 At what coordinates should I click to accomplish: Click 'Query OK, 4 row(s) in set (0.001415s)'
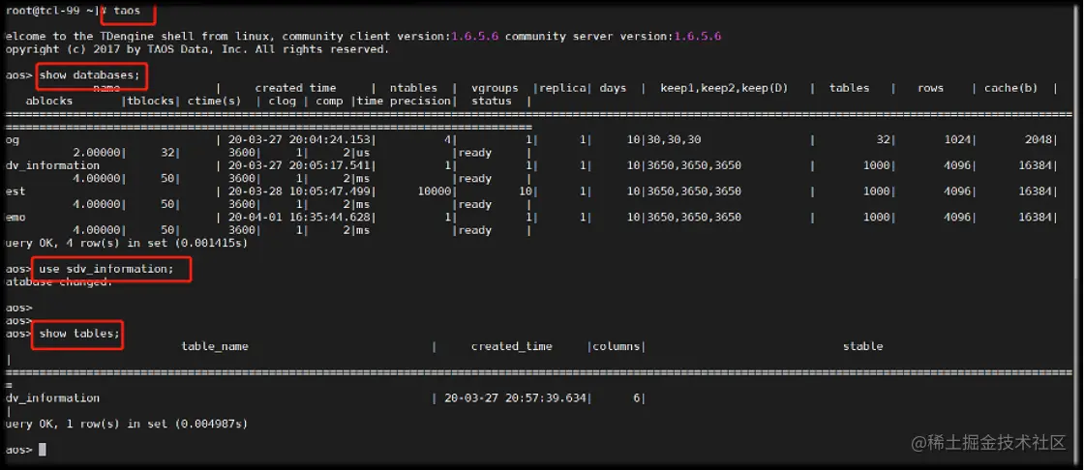(126, 244)
